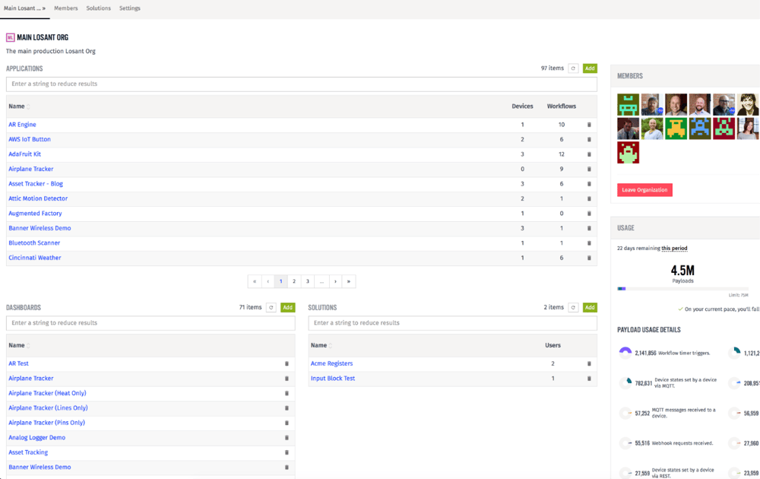Click the 'this period' usage link
This screenshot has height=479, width=760.
point(674,248)
